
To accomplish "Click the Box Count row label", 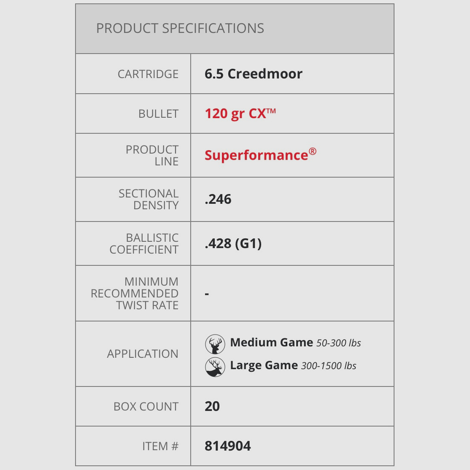I will (146, 406).
